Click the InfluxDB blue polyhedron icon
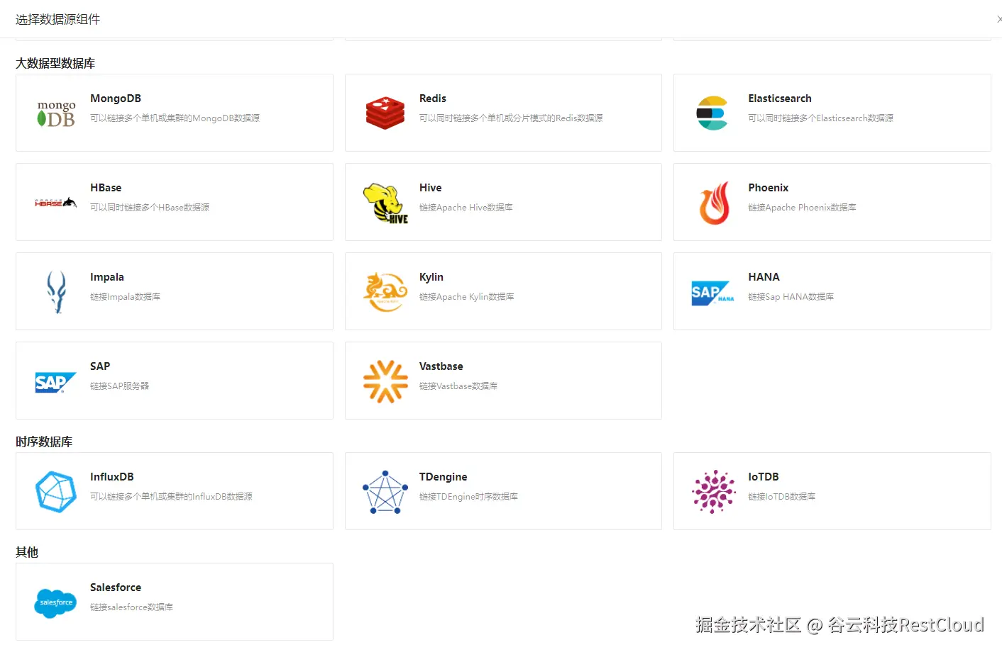The height and width of the screenshot is (652, 1002). [56, 492]
